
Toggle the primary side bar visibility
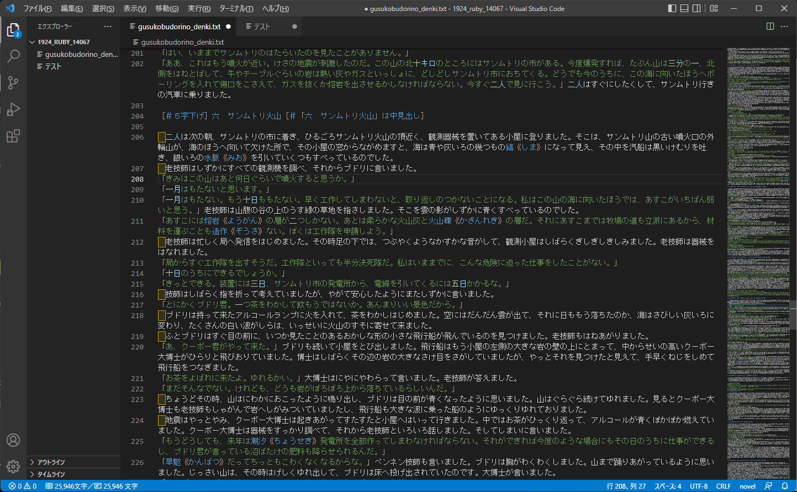[x=672, y=8]
